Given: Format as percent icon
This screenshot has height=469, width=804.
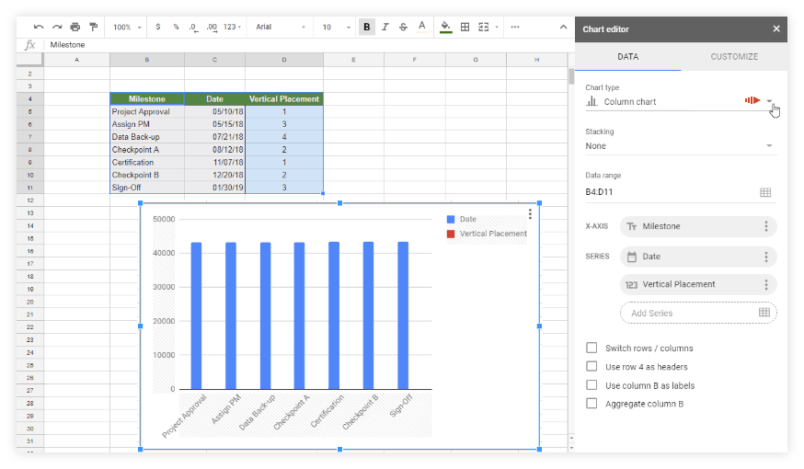Looking at the screenshot, I should (176, 27).
